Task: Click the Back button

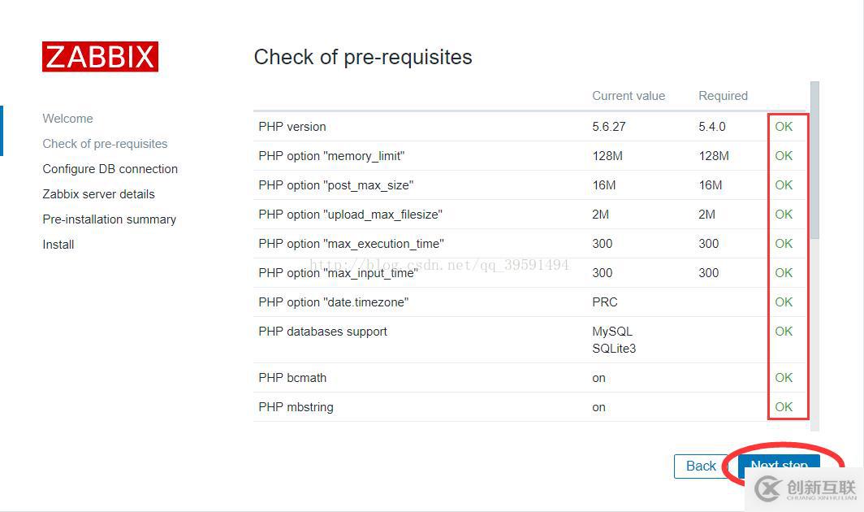Action: (x=700, y=466)
